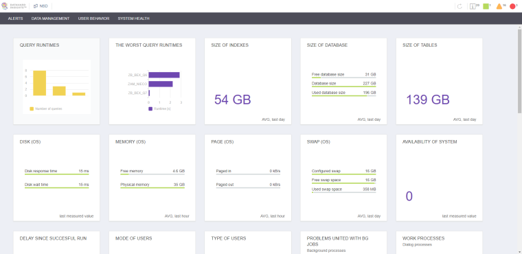The height and width of the screenshot is (254, 522).
Task: Show orange triangle warning alerts
Action: tap(499, 6)
